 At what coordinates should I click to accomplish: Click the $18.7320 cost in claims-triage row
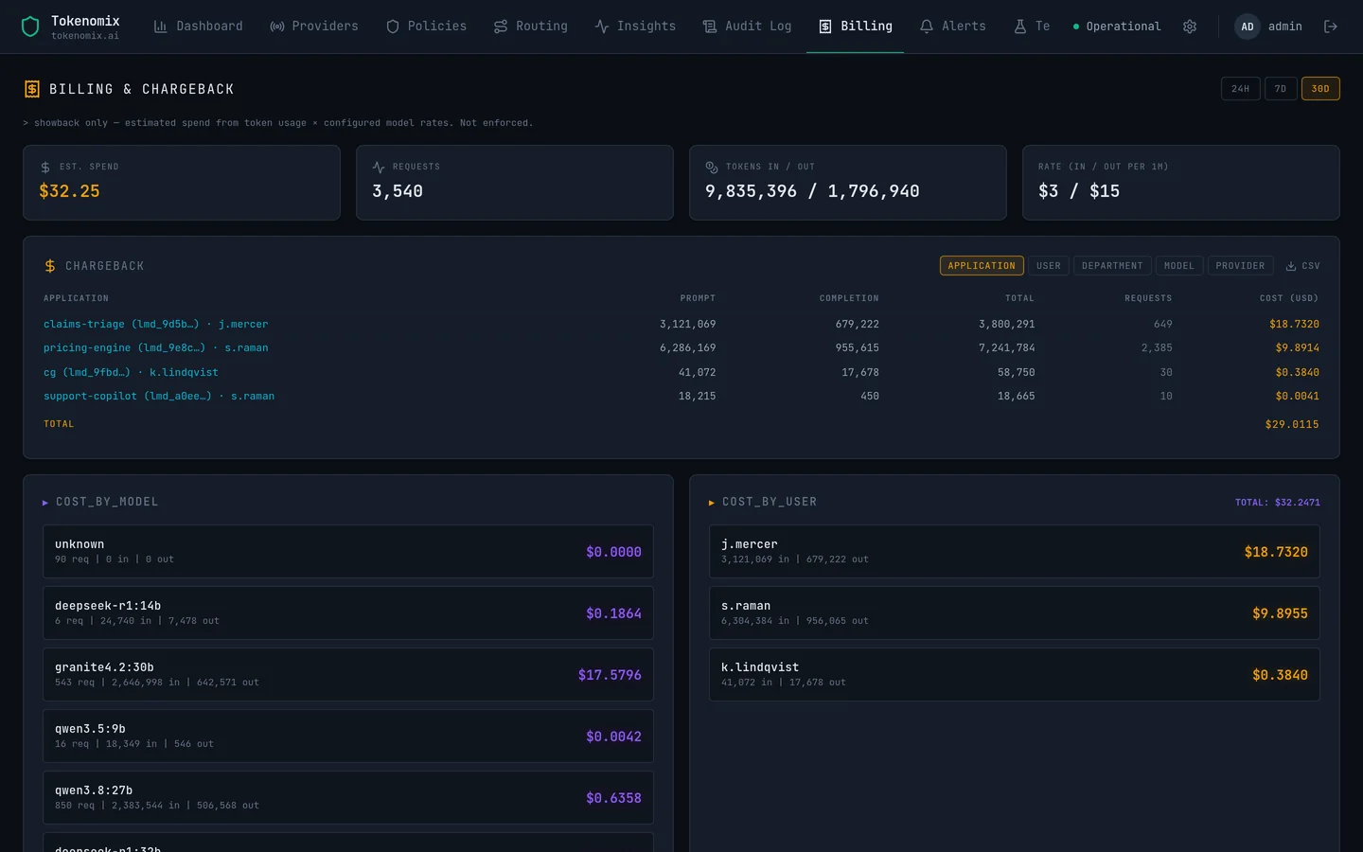point(1294,324)
